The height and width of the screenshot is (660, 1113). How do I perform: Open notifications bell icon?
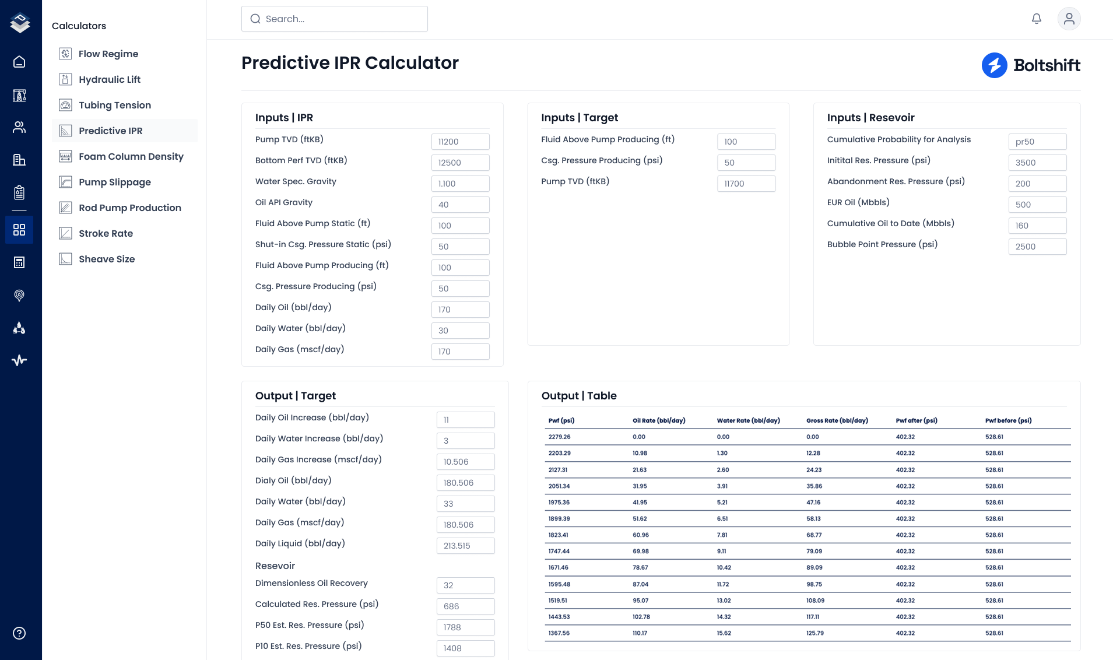(x=1036, y=19)
